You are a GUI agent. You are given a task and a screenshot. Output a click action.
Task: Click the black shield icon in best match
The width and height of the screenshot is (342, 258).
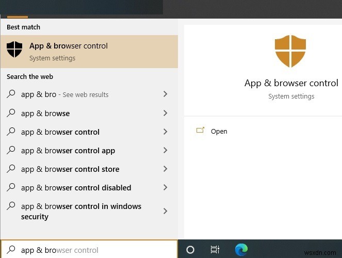click(x=14, y=50)
